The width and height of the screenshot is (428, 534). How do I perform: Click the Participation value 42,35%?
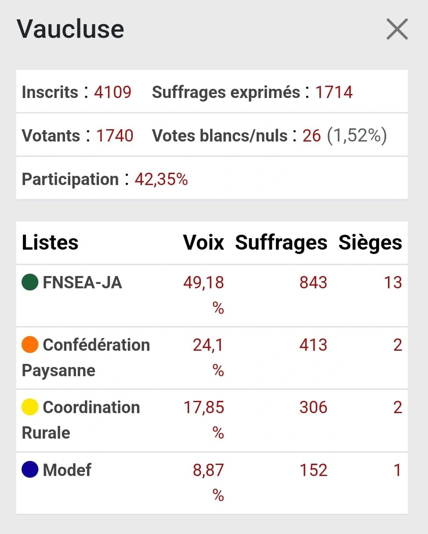161,179
